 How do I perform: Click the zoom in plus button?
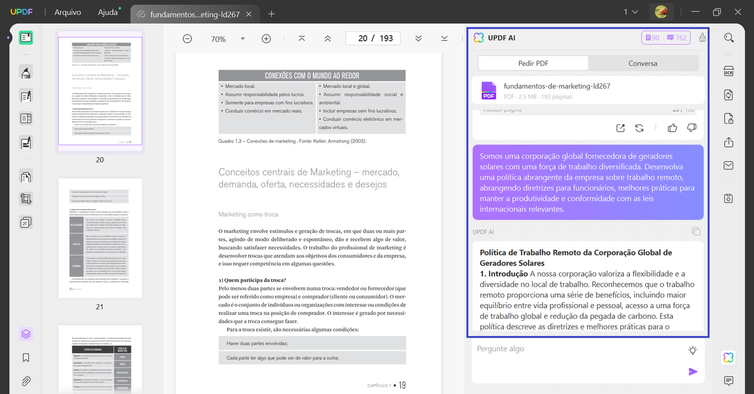coord(266,39)
